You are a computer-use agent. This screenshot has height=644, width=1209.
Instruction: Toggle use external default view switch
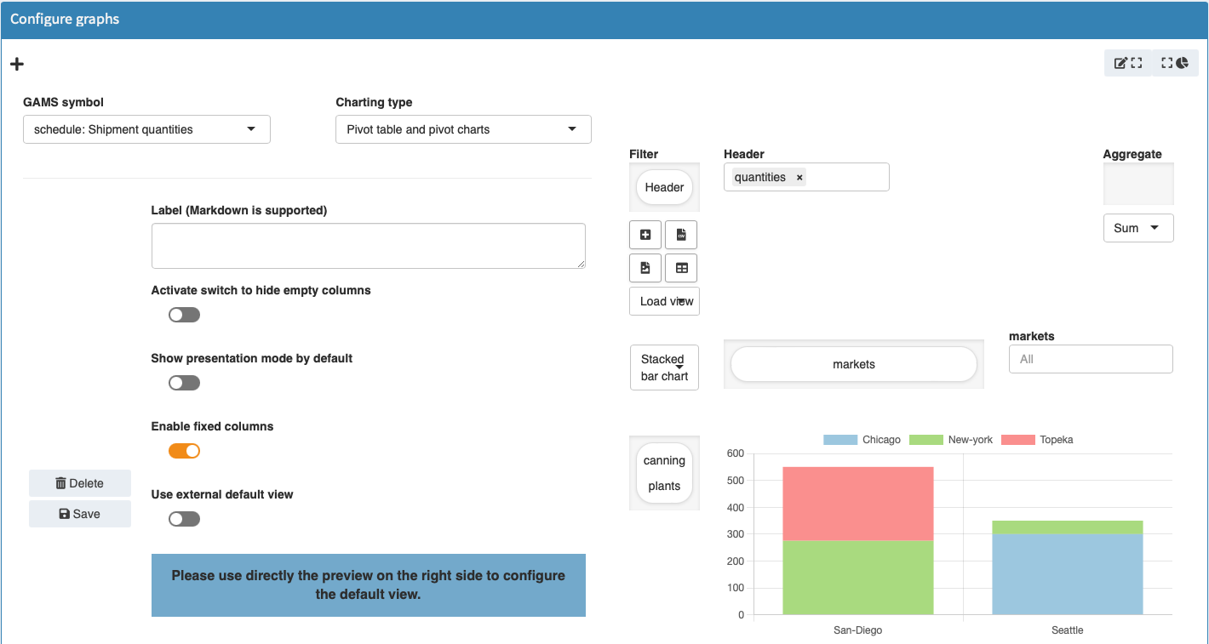pyautogui.click(x=184, y=519)
